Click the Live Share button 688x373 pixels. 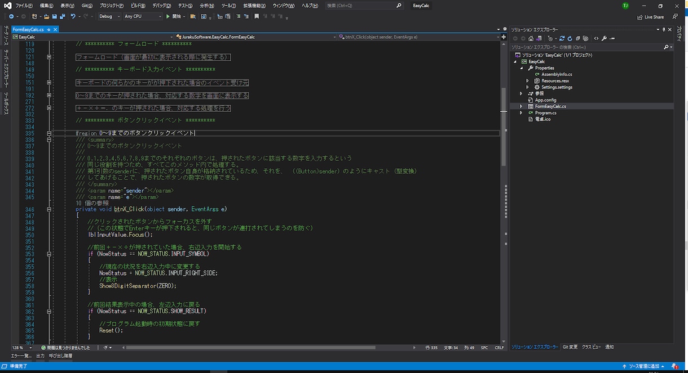point(650,17)
